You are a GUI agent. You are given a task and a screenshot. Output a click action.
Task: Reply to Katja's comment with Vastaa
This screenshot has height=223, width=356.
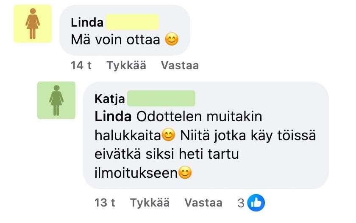(x=203, y=203)
